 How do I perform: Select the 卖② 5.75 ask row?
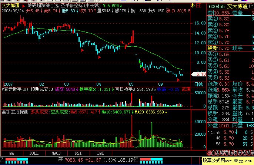tap(230, 36)
